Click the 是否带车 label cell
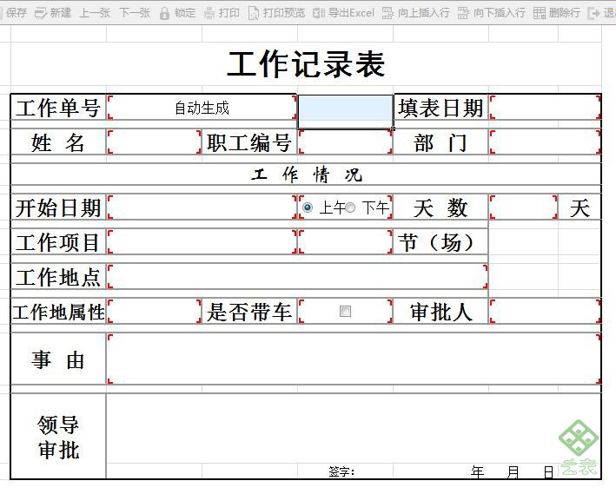This screenshot has height=494, width=616. point(249,312)
